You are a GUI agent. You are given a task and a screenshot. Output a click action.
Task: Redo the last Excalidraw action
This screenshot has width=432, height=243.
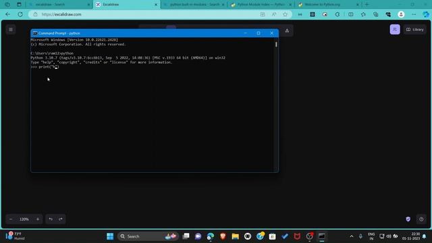[61, 219]
